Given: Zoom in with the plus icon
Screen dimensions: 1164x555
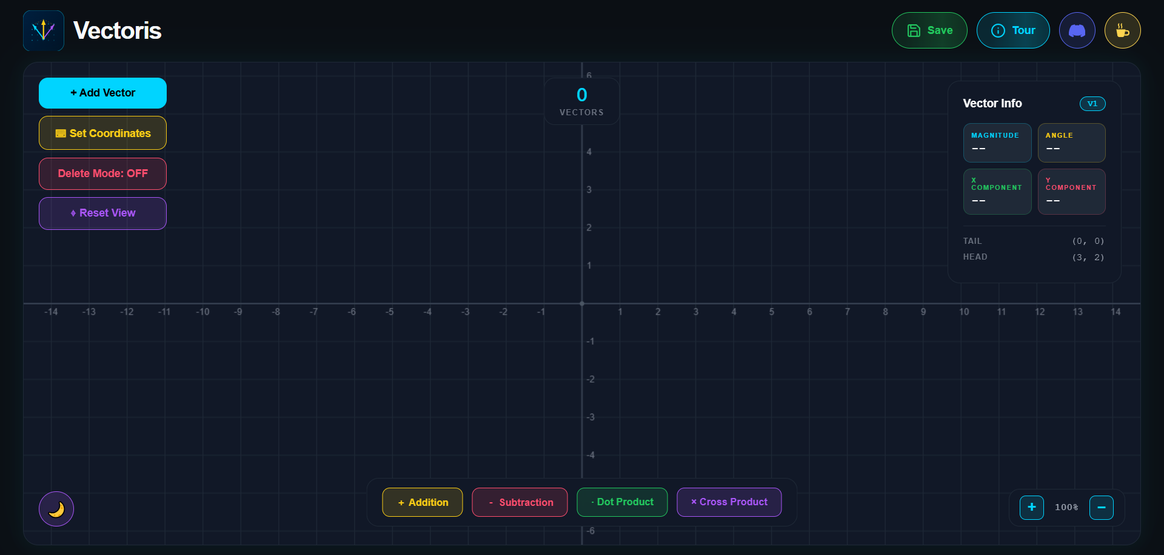Looking at the screenshot, I should [x=1031, y=507].
